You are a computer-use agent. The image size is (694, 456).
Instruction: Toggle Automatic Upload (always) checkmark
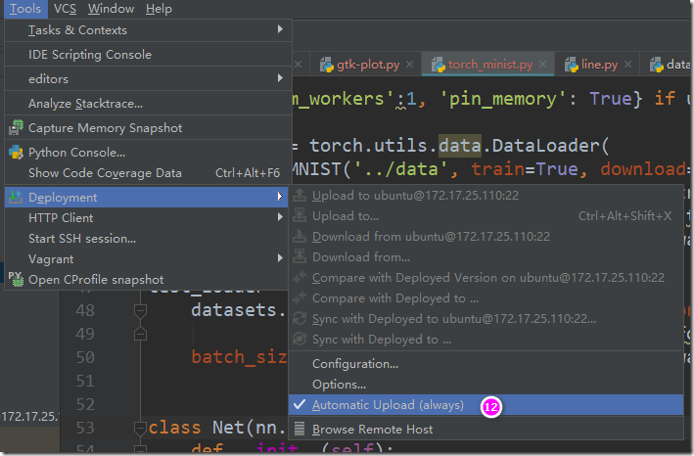click(x=300, y=404)
